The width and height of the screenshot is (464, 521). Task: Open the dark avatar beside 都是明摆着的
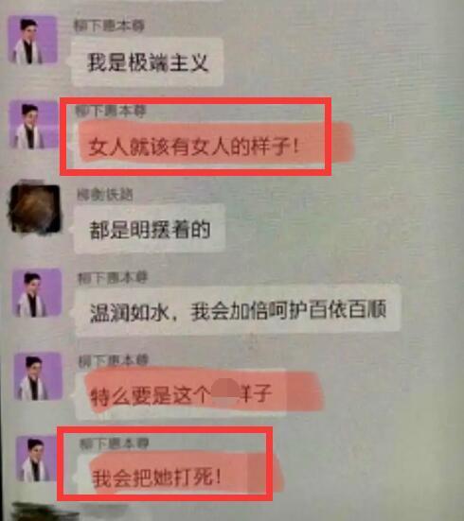coord(35,208)
